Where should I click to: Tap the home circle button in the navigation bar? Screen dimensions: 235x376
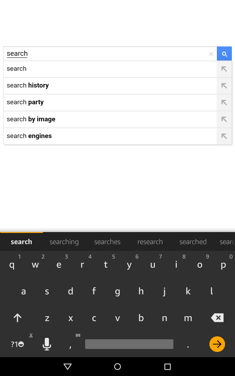[117, 367]
